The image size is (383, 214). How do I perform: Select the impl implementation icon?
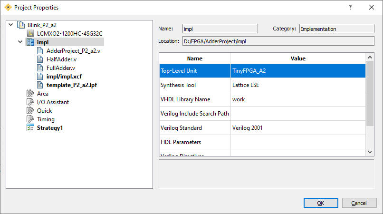pyautogui.click(x=30, y=42)
